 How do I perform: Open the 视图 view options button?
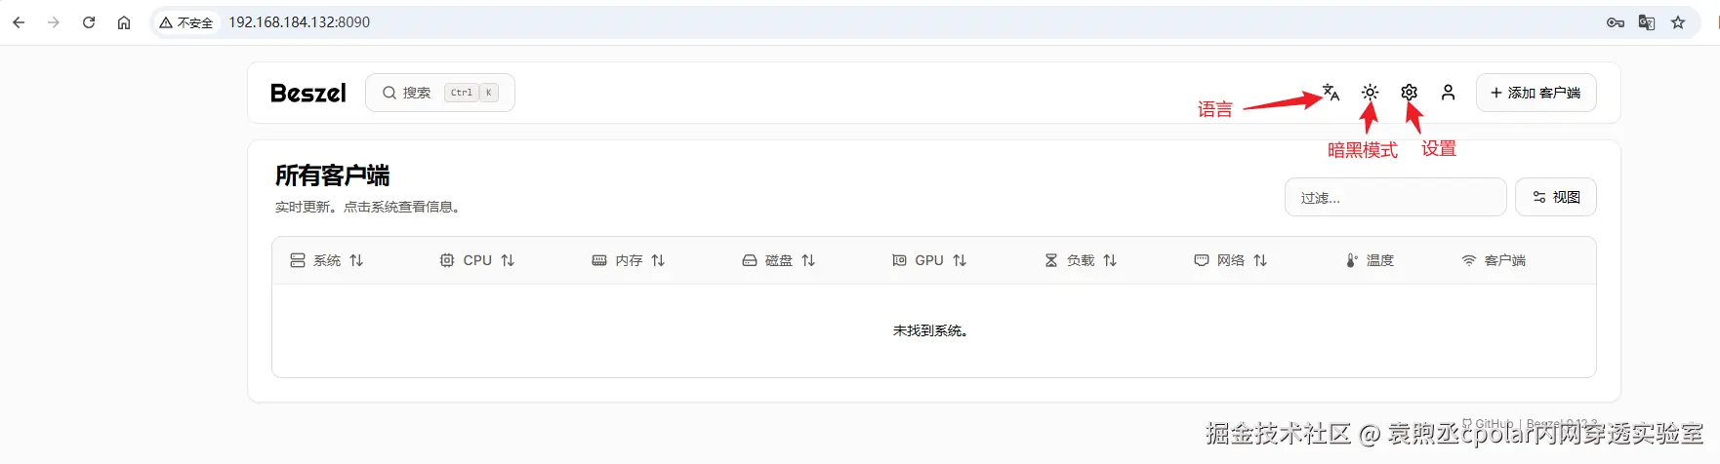click(x=1556, y=197)
